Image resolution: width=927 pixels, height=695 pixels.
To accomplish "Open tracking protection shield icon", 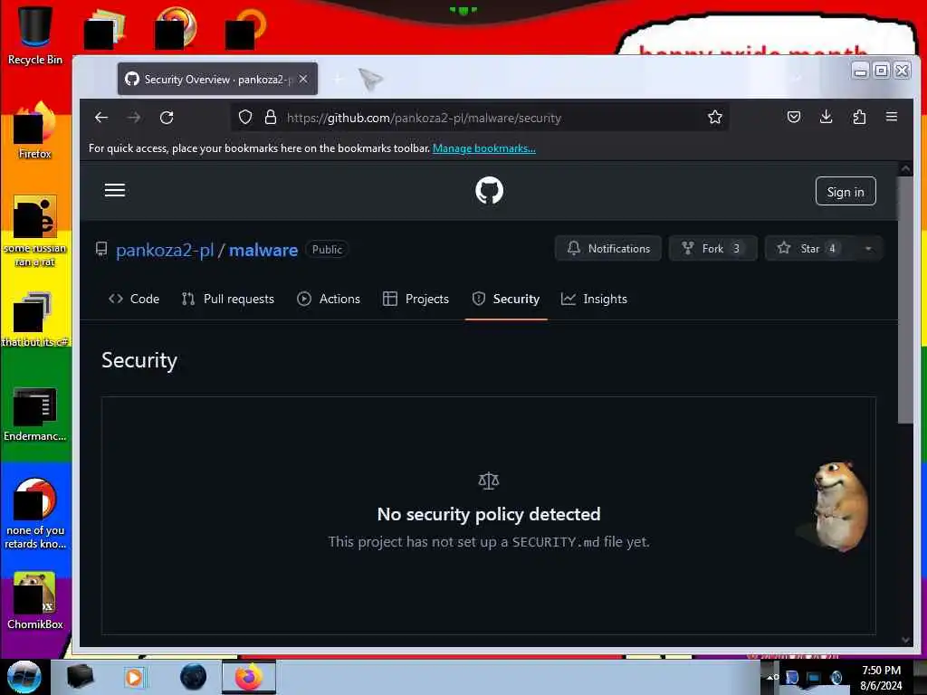I will pos(245,117).
